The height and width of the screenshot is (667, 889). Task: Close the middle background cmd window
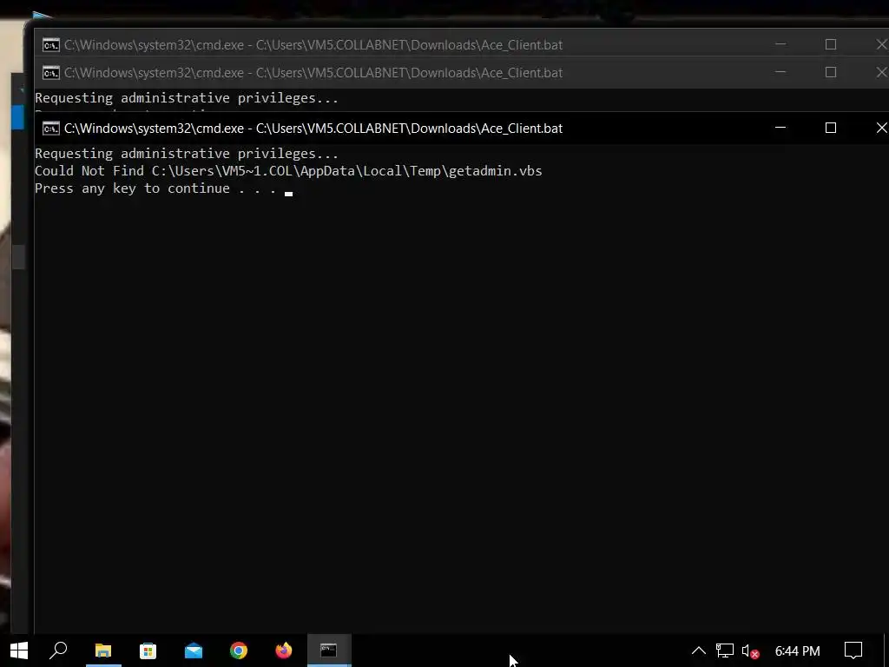click(x=880, y=72)
